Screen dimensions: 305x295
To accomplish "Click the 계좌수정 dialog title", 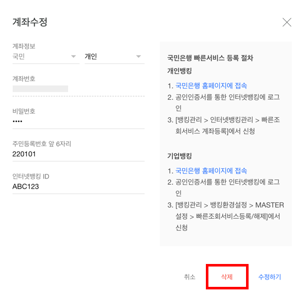I will pyautogui.click(x=30, y=22).
